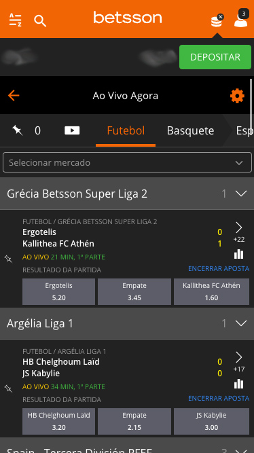Open the search magnifier icon
This screenshot has height=453, width=254.
pos(40,20)
